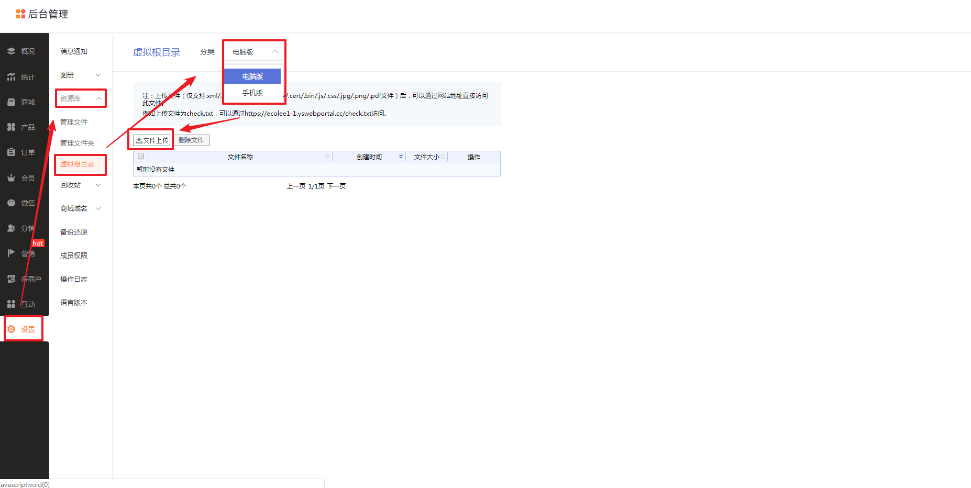The image size is (971, 488).
Task: Click the 商城 mall icon
Action: (11, 102)
